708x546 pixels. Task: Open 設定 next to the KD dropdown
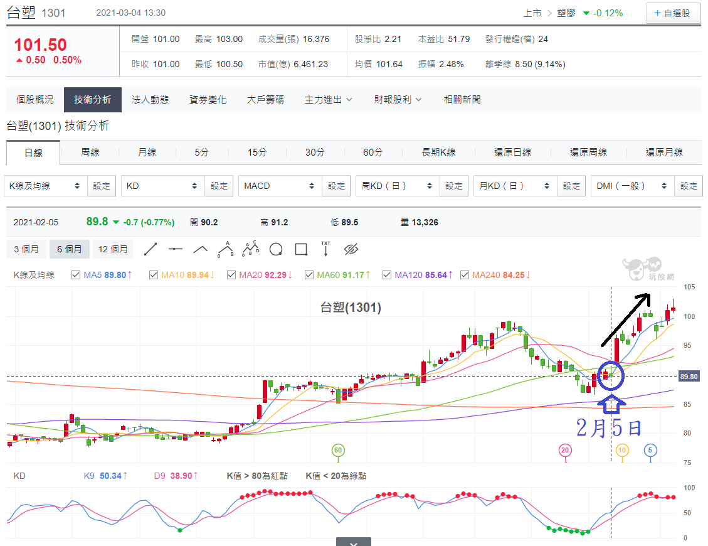point(219,186)
